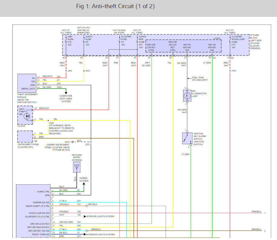Click the 'RIGHT TURN SIG' label
This screenshot has height=240, width=277.
pyautogui.click(x=41, y=235)
